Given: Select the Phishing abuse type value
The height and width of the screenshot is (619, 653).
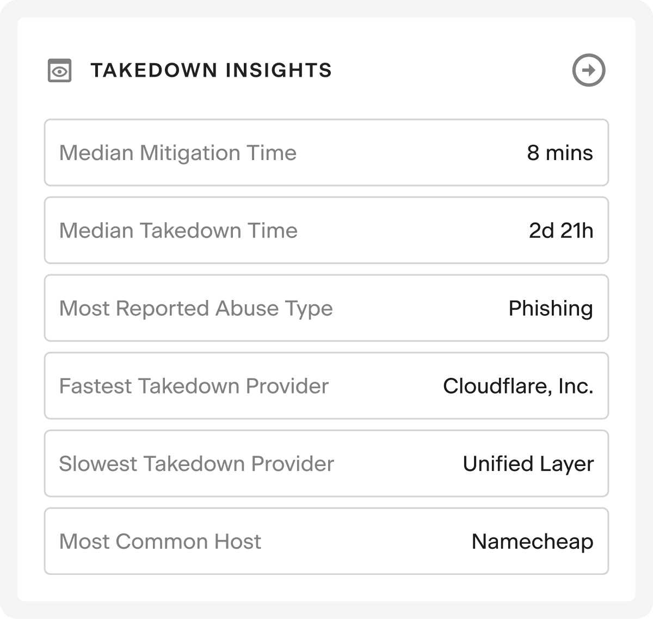Looking at the screenshot, I should (550, 308).
